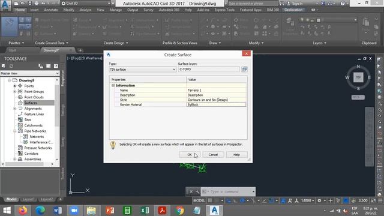Close the Create Surface dialog

[247, 53]
